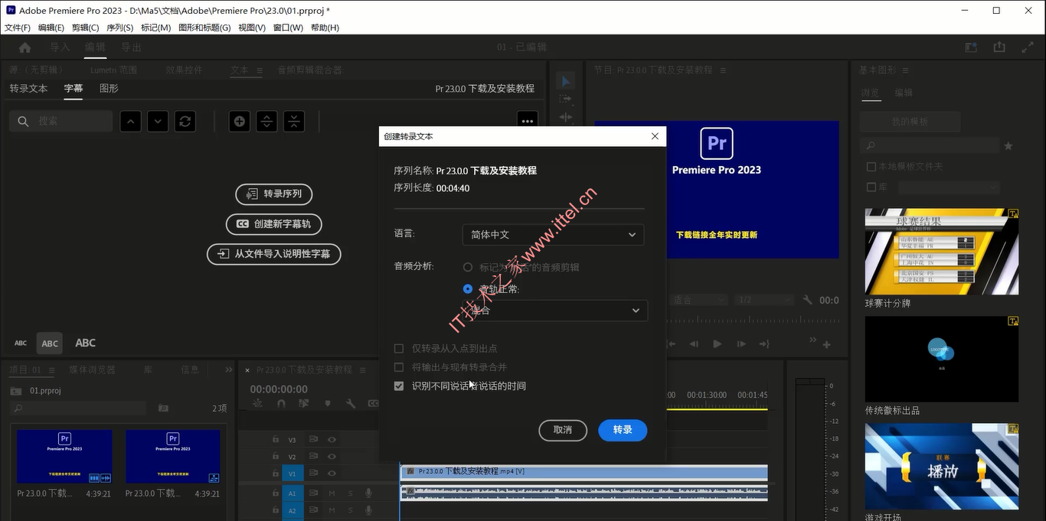1046x521 pixels.
Task: Click the 转录 button in dialog
Action: click(x=623, y=430)
